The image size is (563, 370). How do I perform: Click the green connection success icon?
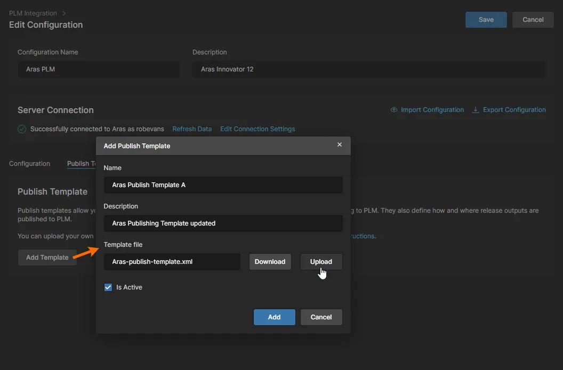tap(22, 128)
